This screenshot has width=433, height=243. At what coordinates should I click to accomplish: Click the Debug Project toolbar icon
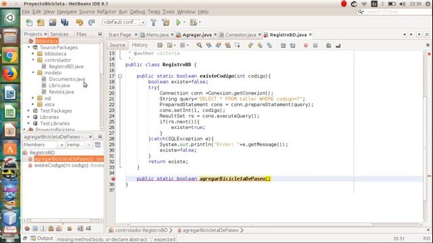pos(193,22)
